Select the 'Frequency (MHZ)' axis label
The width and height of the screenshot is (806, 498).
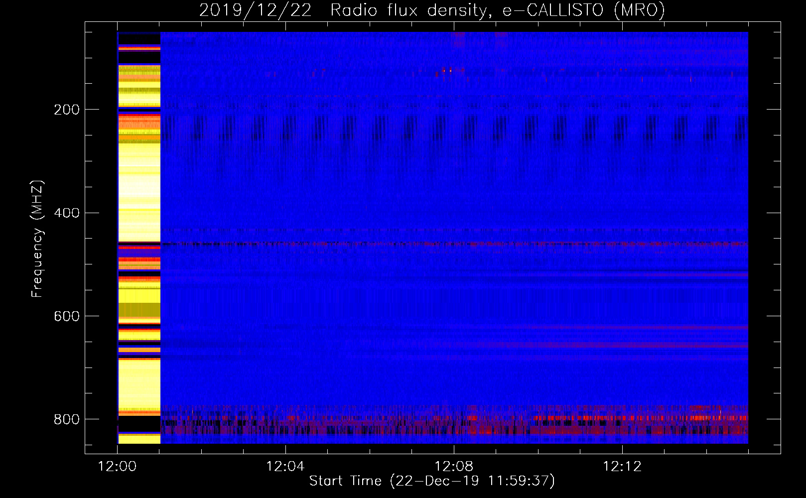click(37, 239)
